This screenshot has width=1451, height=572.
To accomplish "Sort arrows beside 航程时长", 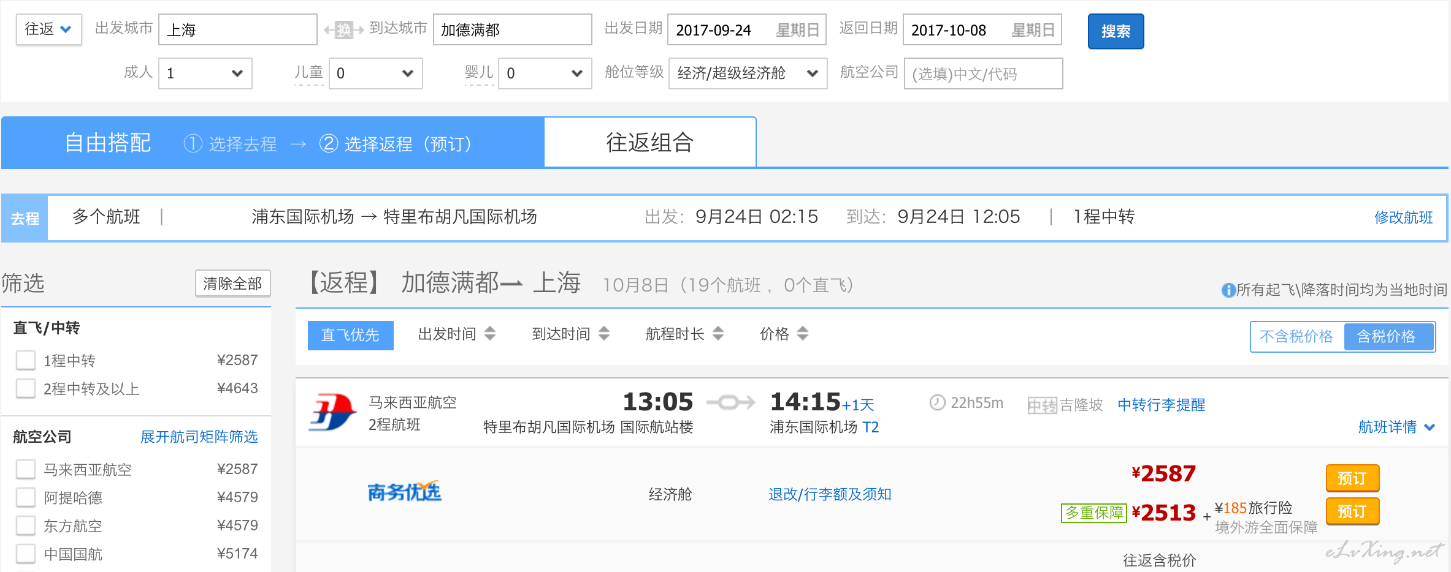I will point(718,334).
